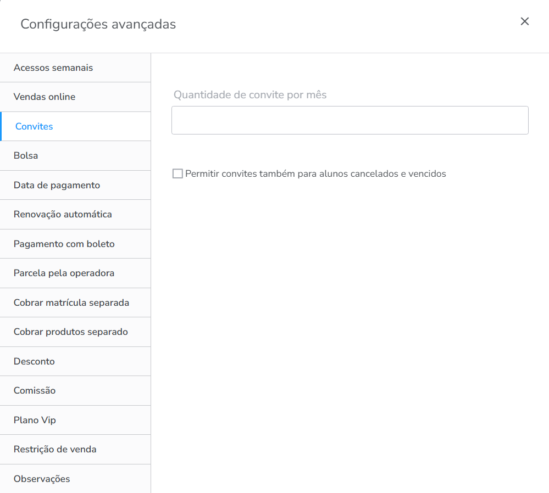Open Cobrar produtos separado tab
Screen dimensions: 549x493
pyautogui.click(x=70, y=332)
